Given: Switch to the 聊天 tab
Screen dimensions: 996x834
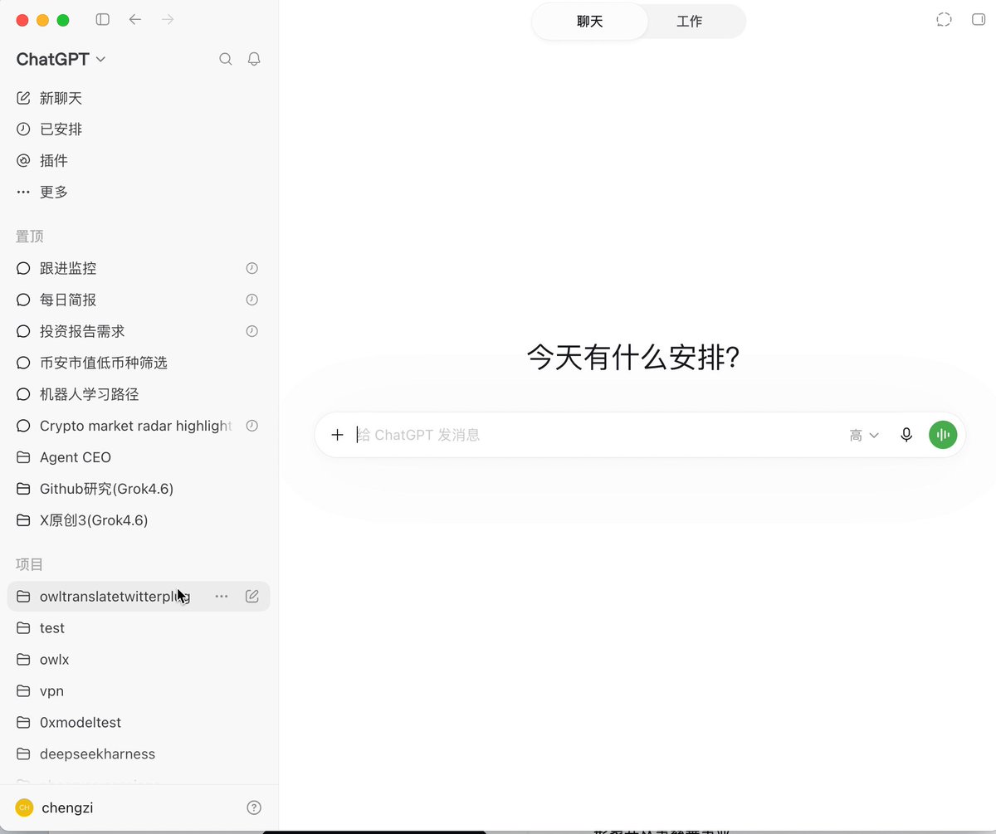Looking at the screenshot, I should pos(590,22).
